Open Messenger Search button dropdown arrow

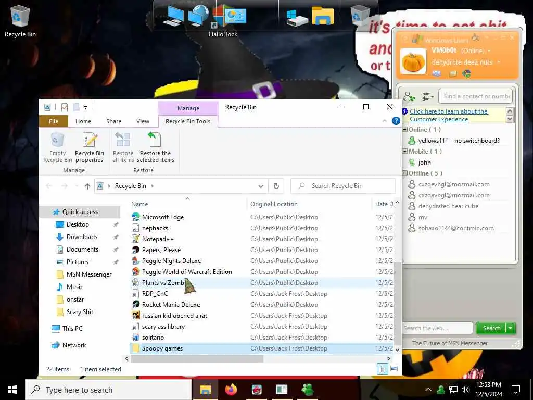point(510,328)
